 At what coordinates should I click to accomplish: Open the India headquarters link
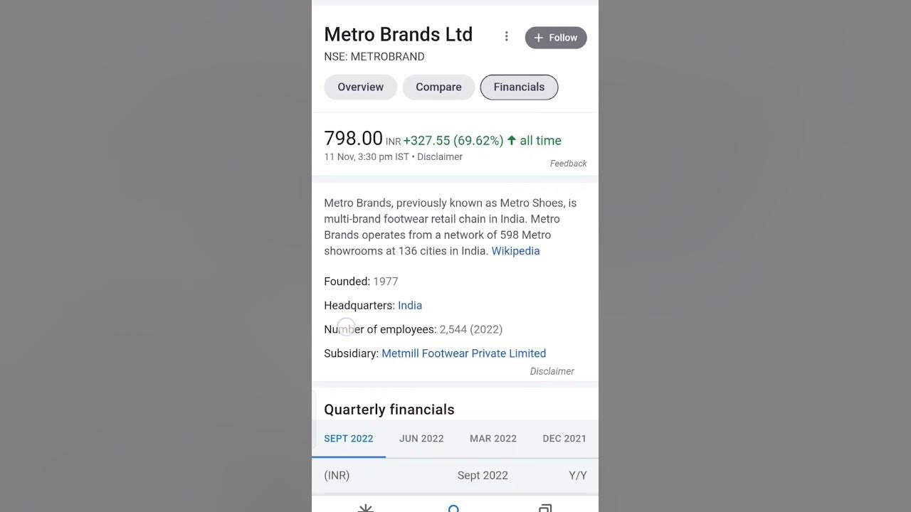[410, 305]
